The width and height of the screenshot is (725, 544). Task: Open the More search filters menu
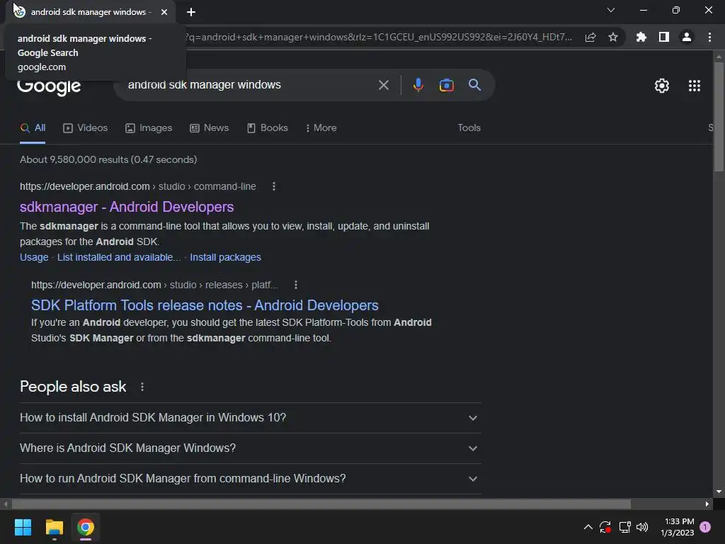coord(321,128)
